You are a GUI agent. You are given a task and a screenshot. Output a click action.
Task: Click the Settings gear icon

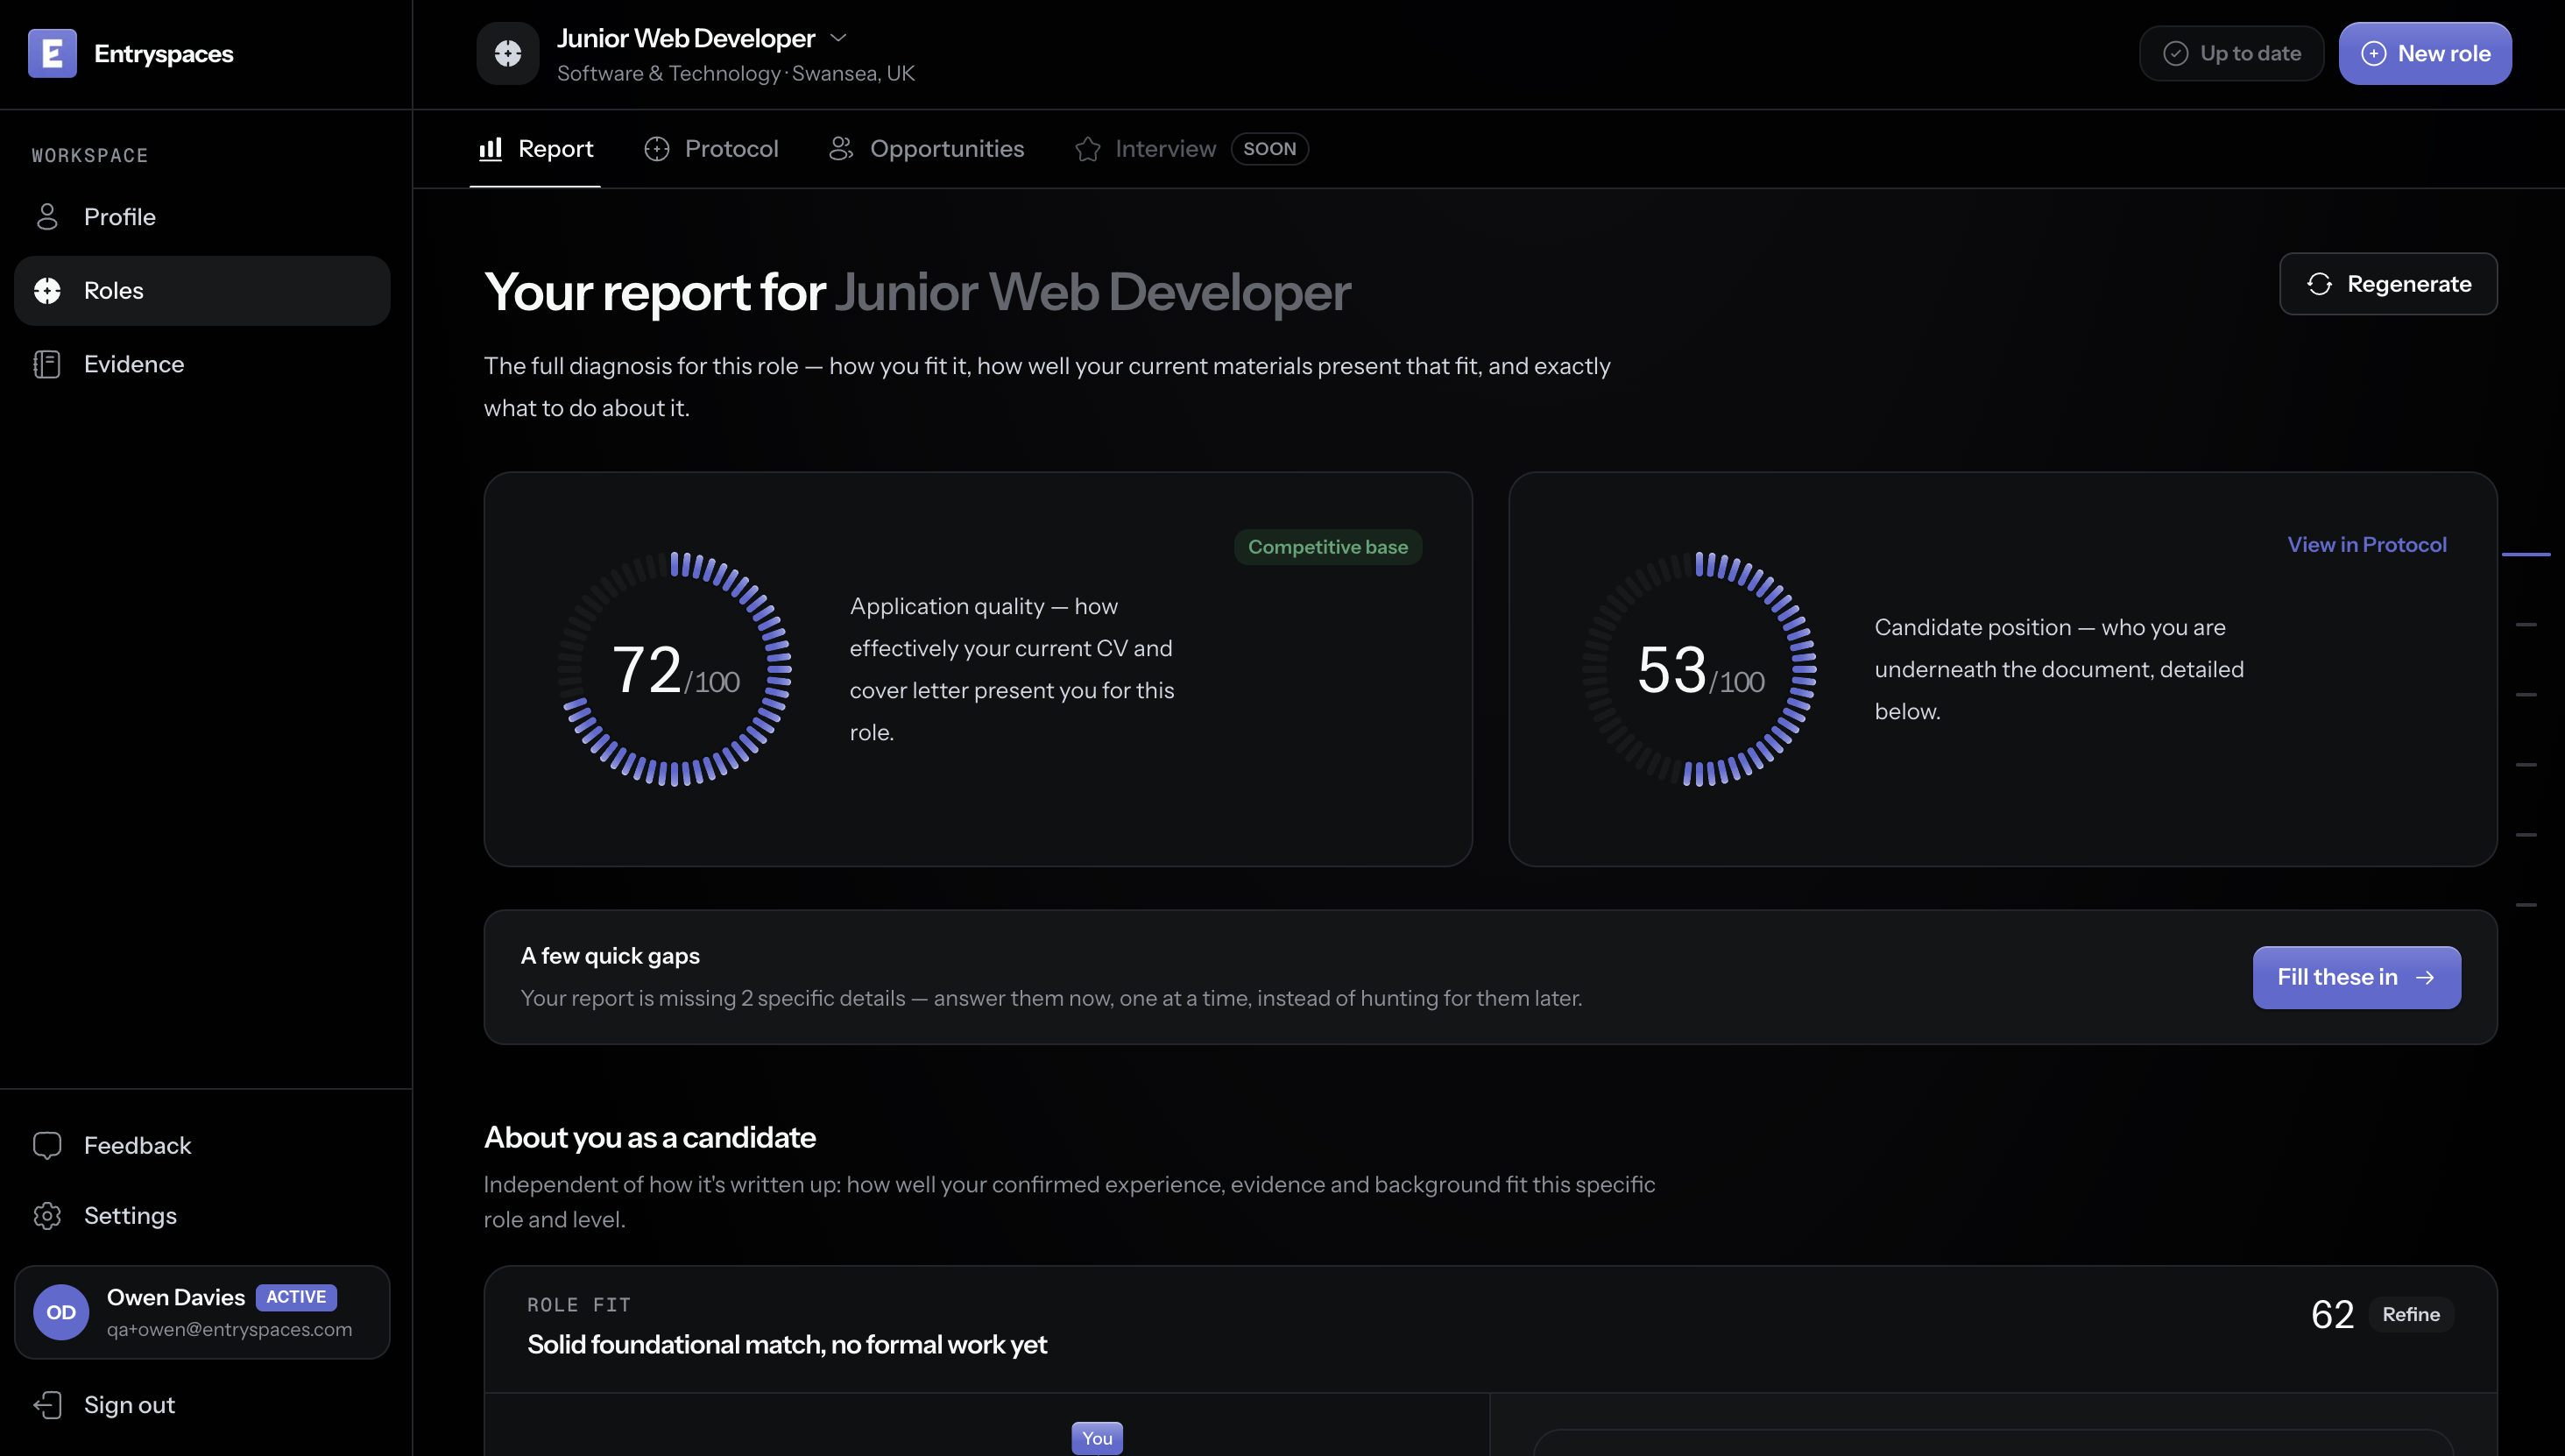(x=47, y=1216)
